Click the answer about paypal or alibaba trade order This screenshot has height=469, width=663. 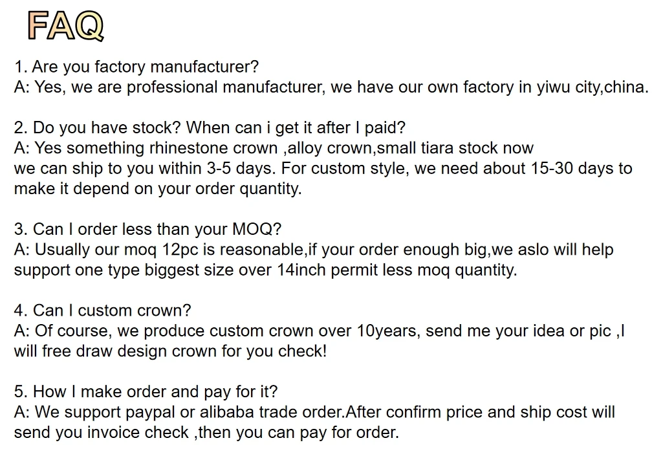[314, 412]
